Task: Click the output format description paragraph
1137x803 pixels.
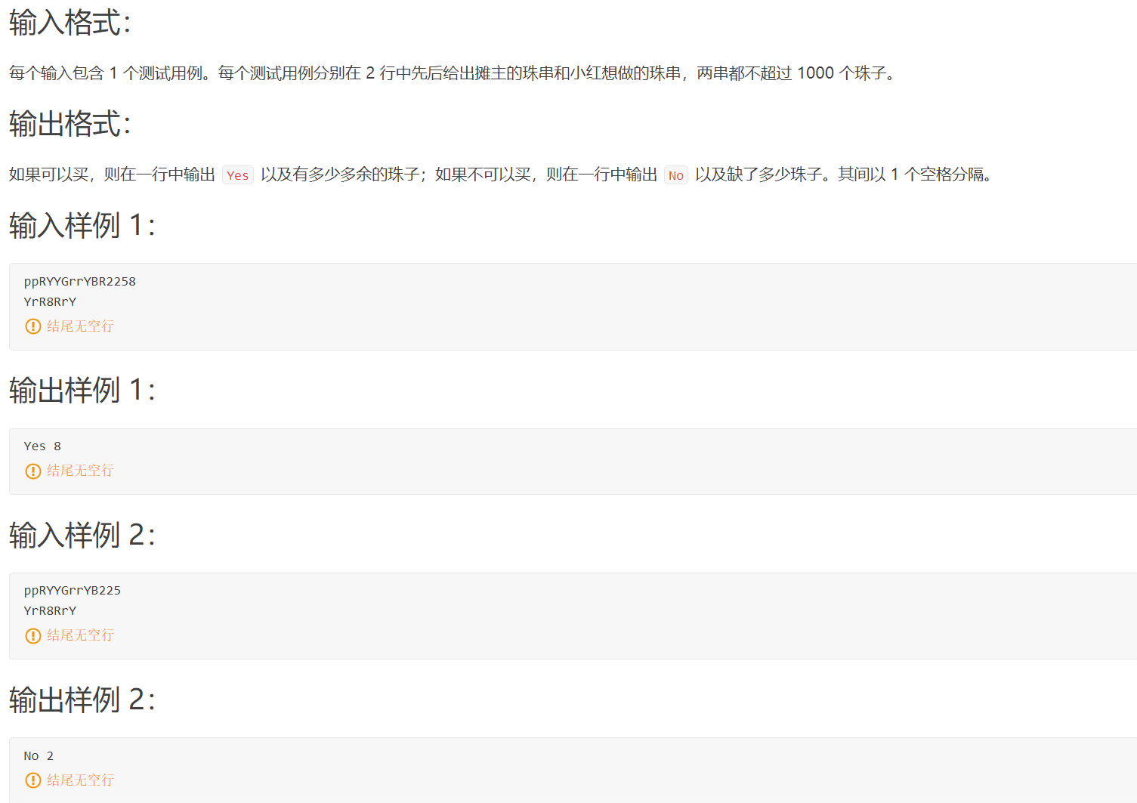Action: (x=502, y=174)
